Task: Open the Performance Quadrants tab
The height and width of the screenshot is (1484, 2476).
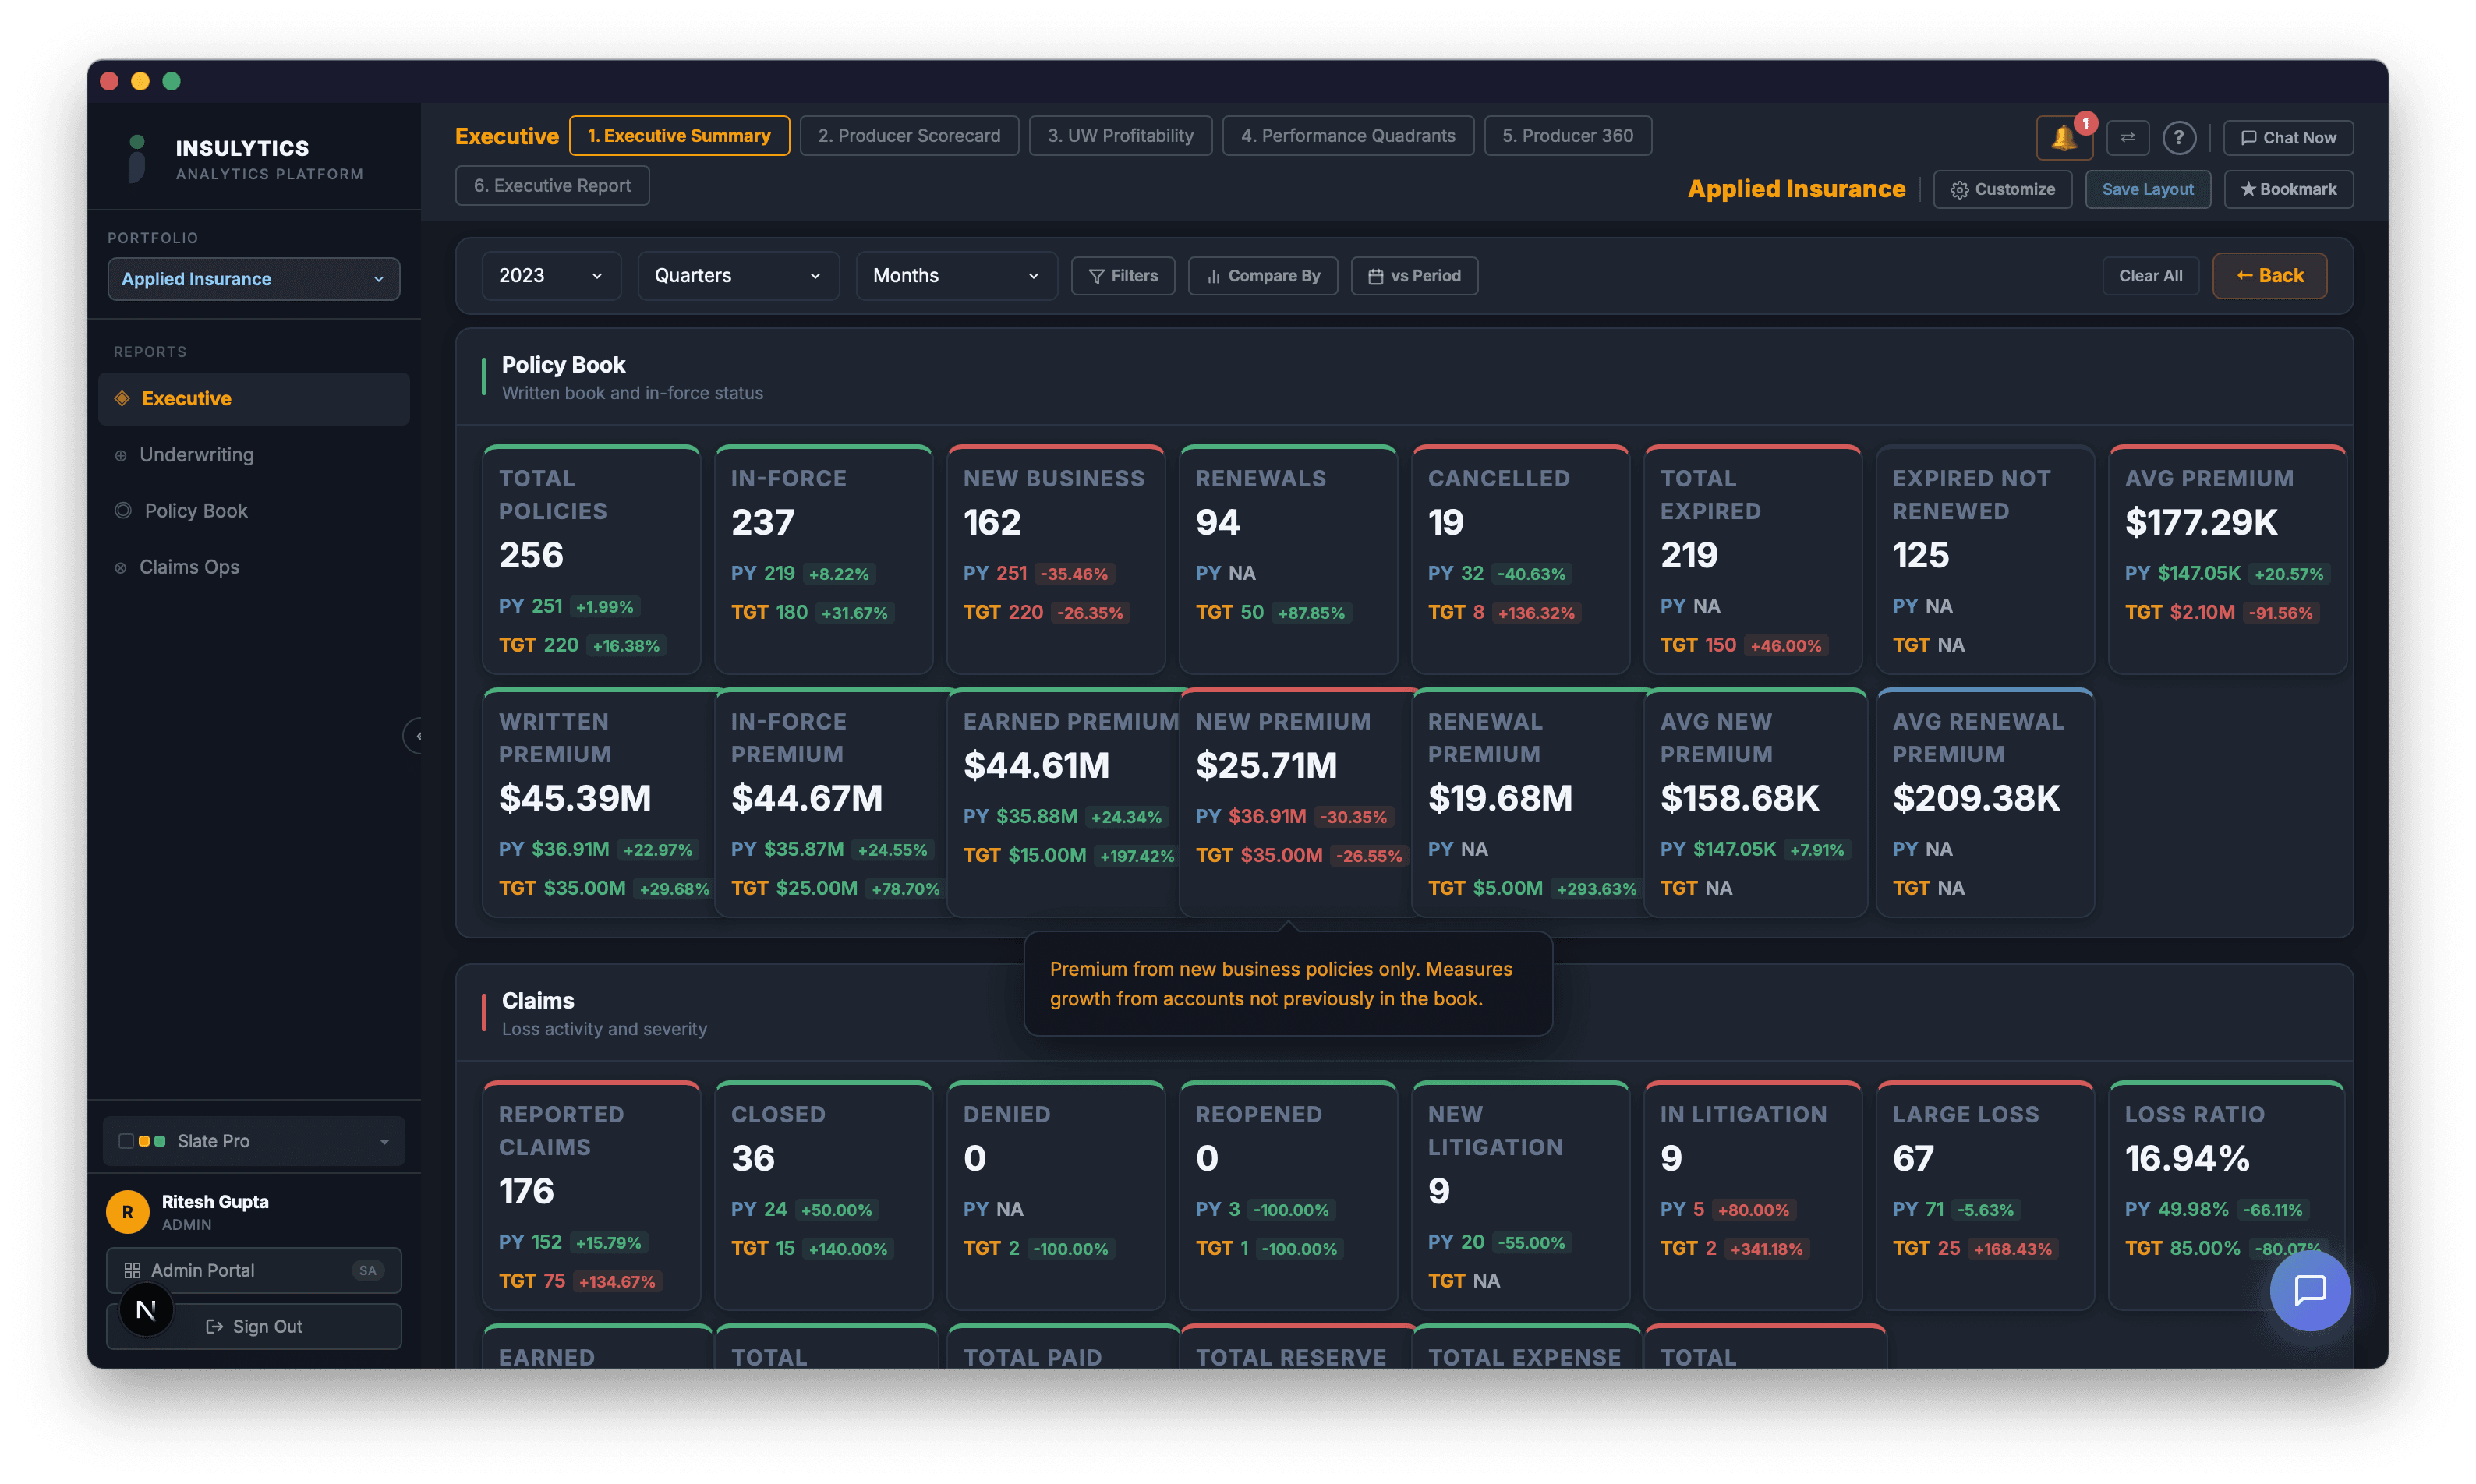Action: (x=1348, y=135)
